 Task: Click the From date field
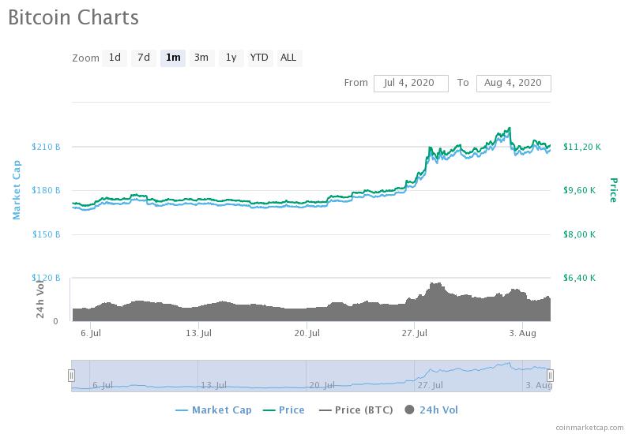coord(411,84)
